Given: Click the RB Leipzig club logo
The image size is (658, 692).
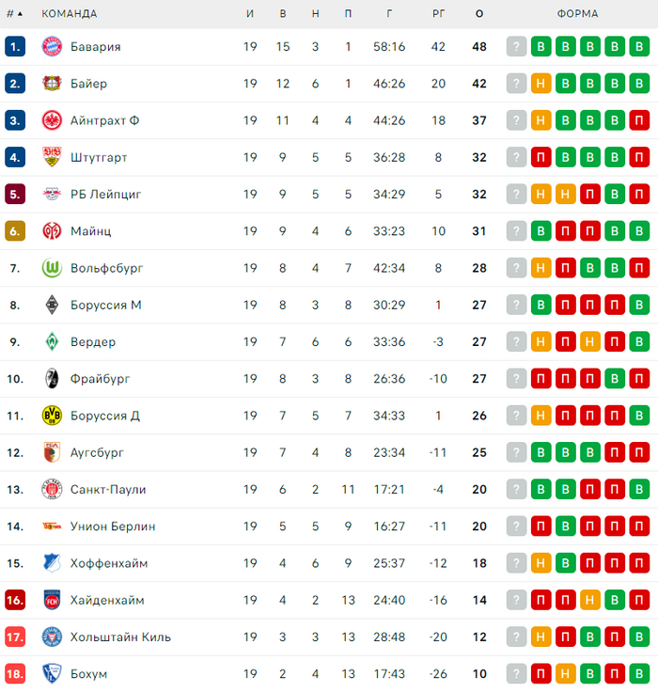Looking at the screenshot, I should click(x=52, y=195).
